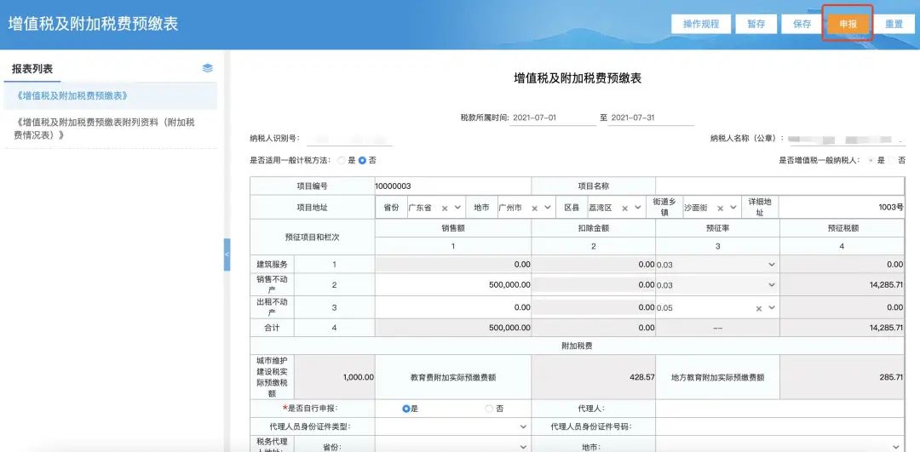920x452 pixels.
Task: Click the 暂存 button
Action: click(756, 24)
